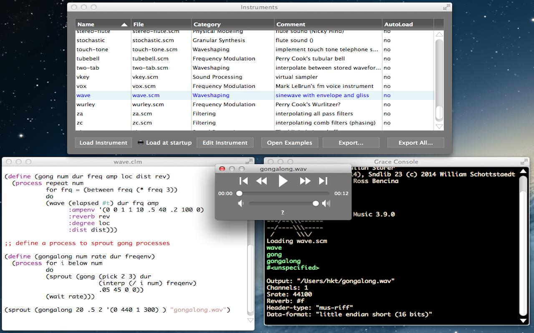
Task: Skip to start of gongalong.wav
Action: (244, 181)
